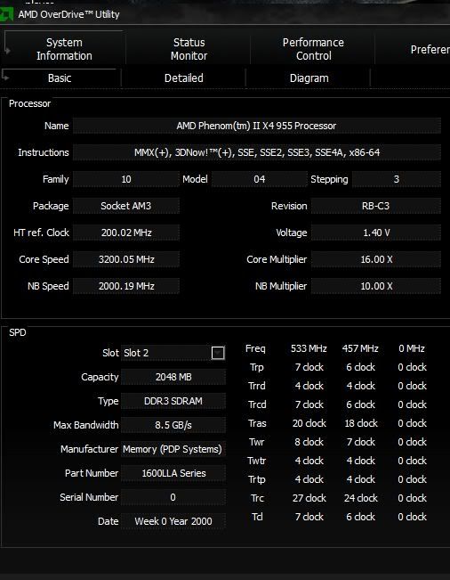Switch to the Status Monitor tab
This screenshot has height=580, width=450.
click(x=189, y=49)
